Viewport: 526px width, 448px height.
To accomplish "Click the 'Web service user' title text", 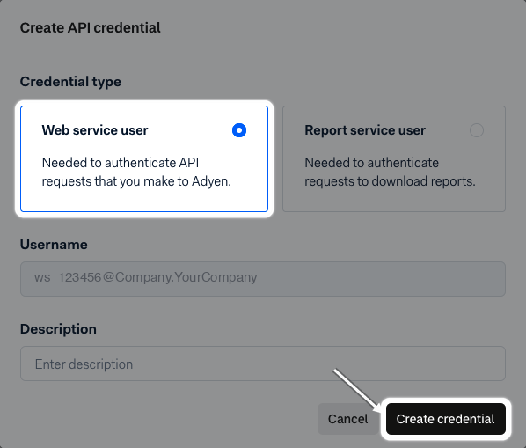I will 95,130.
